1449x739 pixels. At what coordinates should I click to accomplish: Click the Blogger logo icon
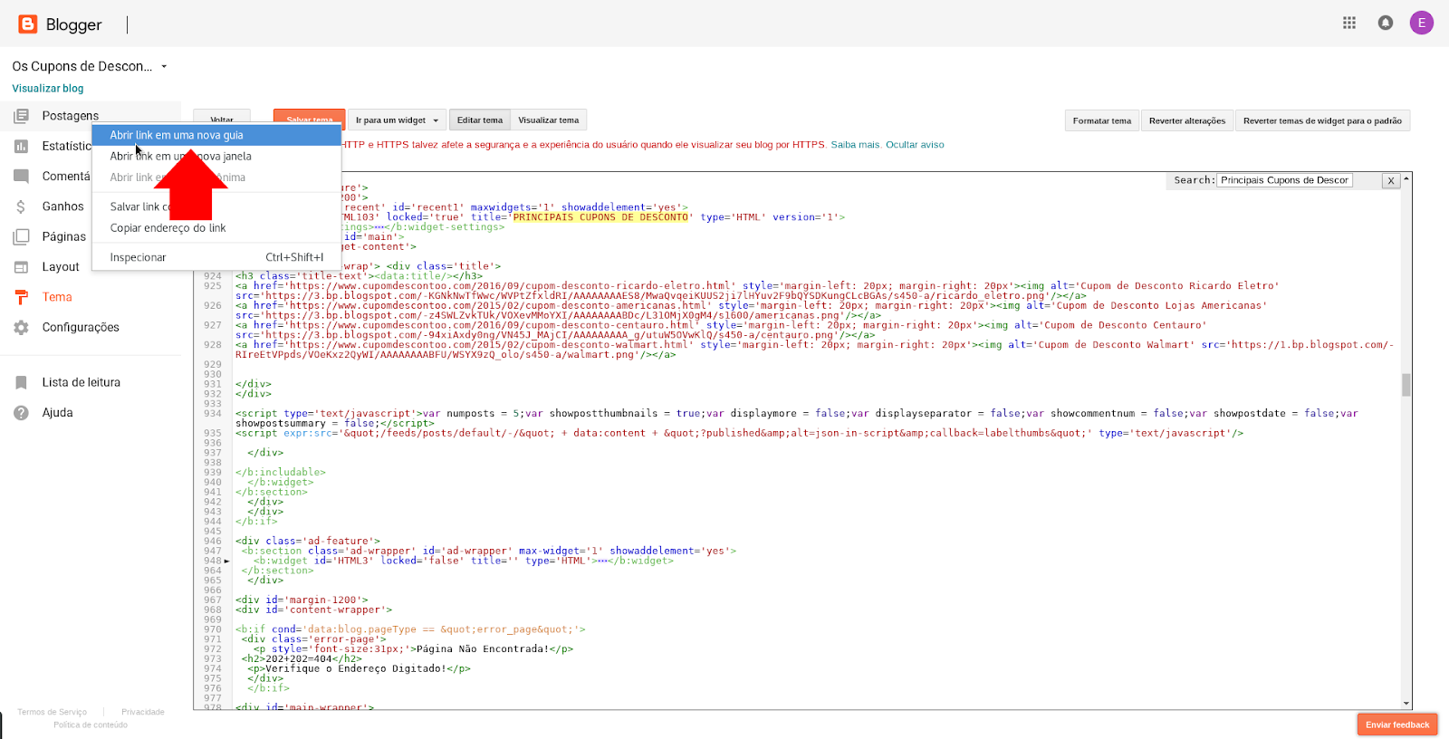(28, 24)
